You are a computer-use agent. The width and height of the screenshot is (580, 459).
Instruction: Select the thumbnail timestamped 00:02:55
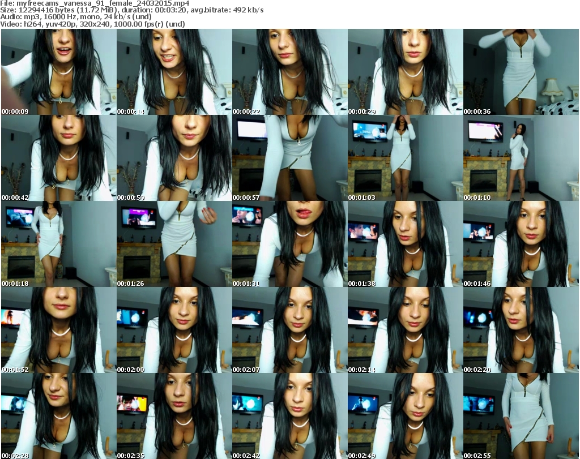pos(521,416)
